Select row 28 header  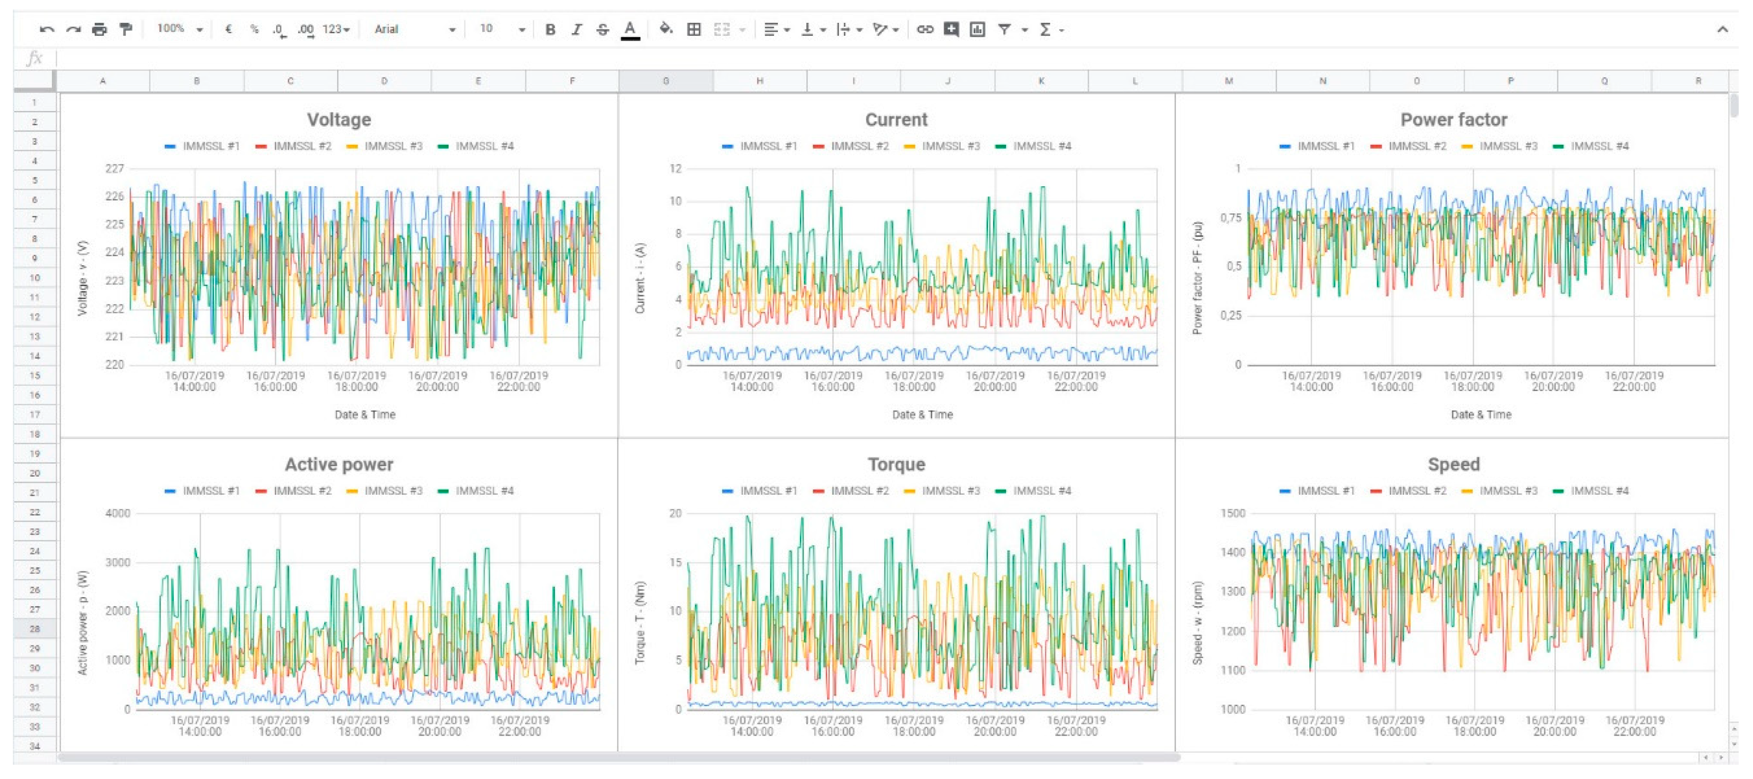[x=34, y=629]
